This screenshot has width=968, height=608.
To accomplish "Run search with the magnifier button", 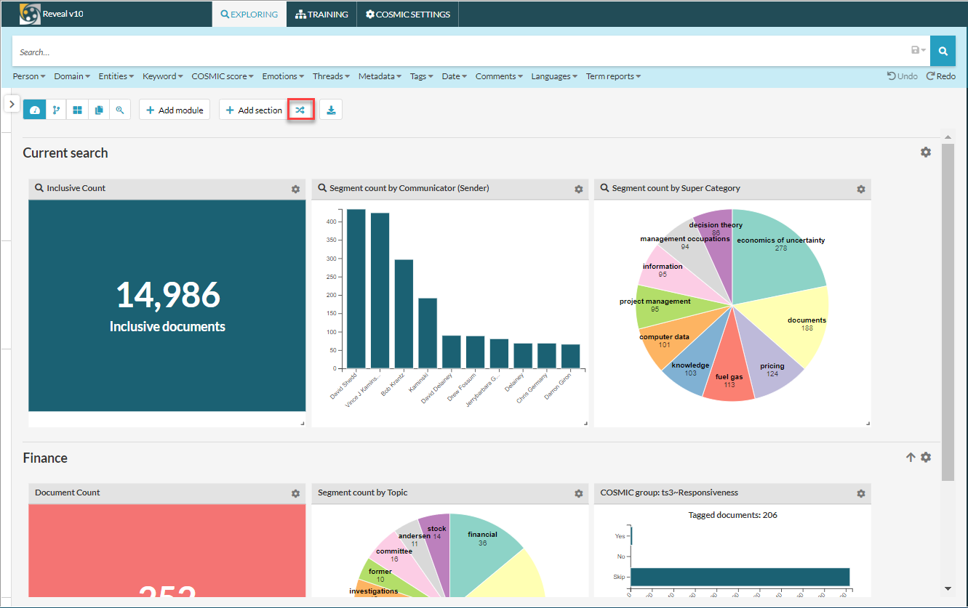I will click(943, 52).
